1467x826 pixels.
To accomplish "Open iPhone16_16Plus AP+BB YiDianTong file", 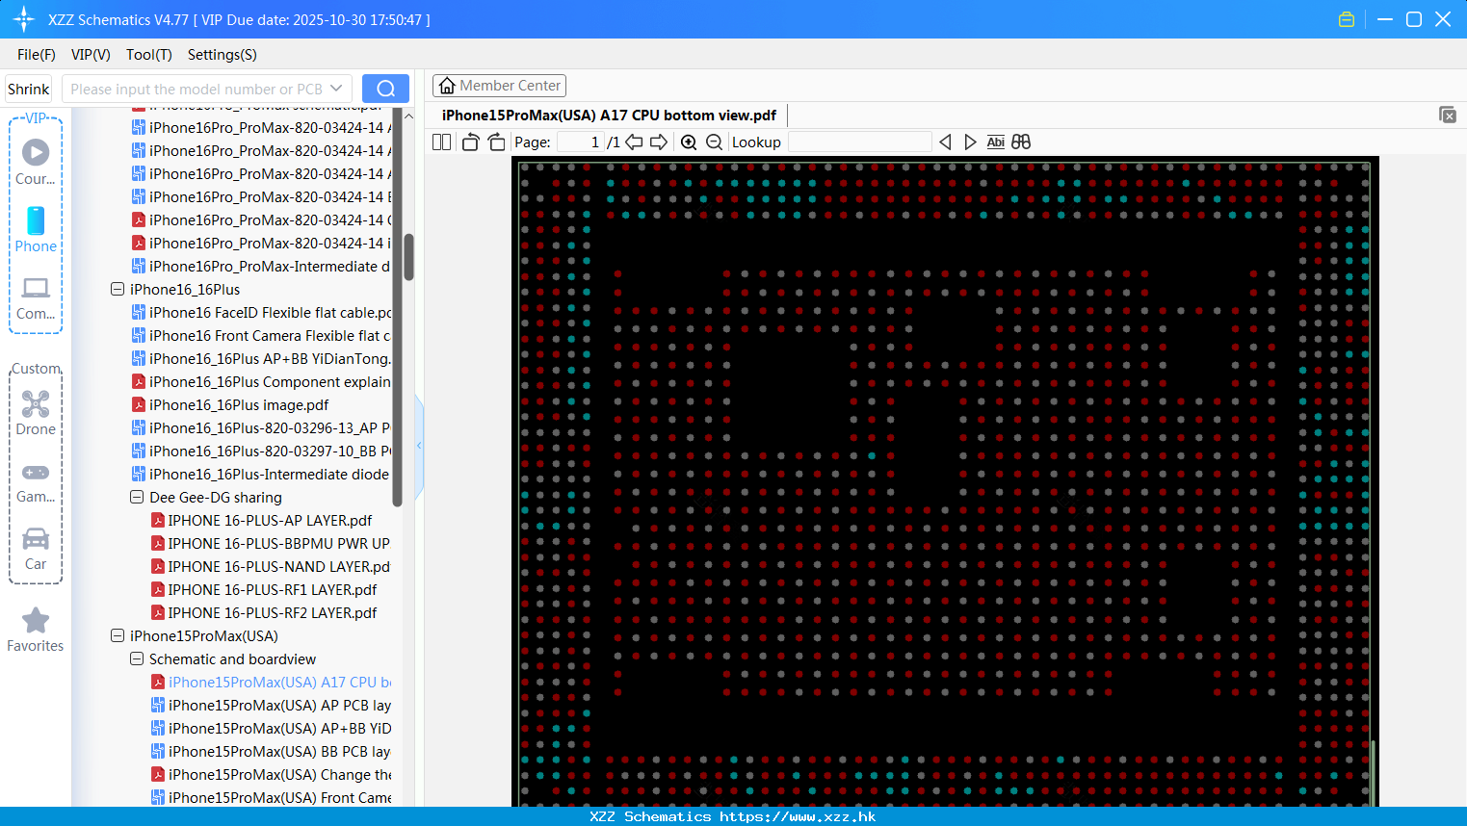I will (261, 358).
